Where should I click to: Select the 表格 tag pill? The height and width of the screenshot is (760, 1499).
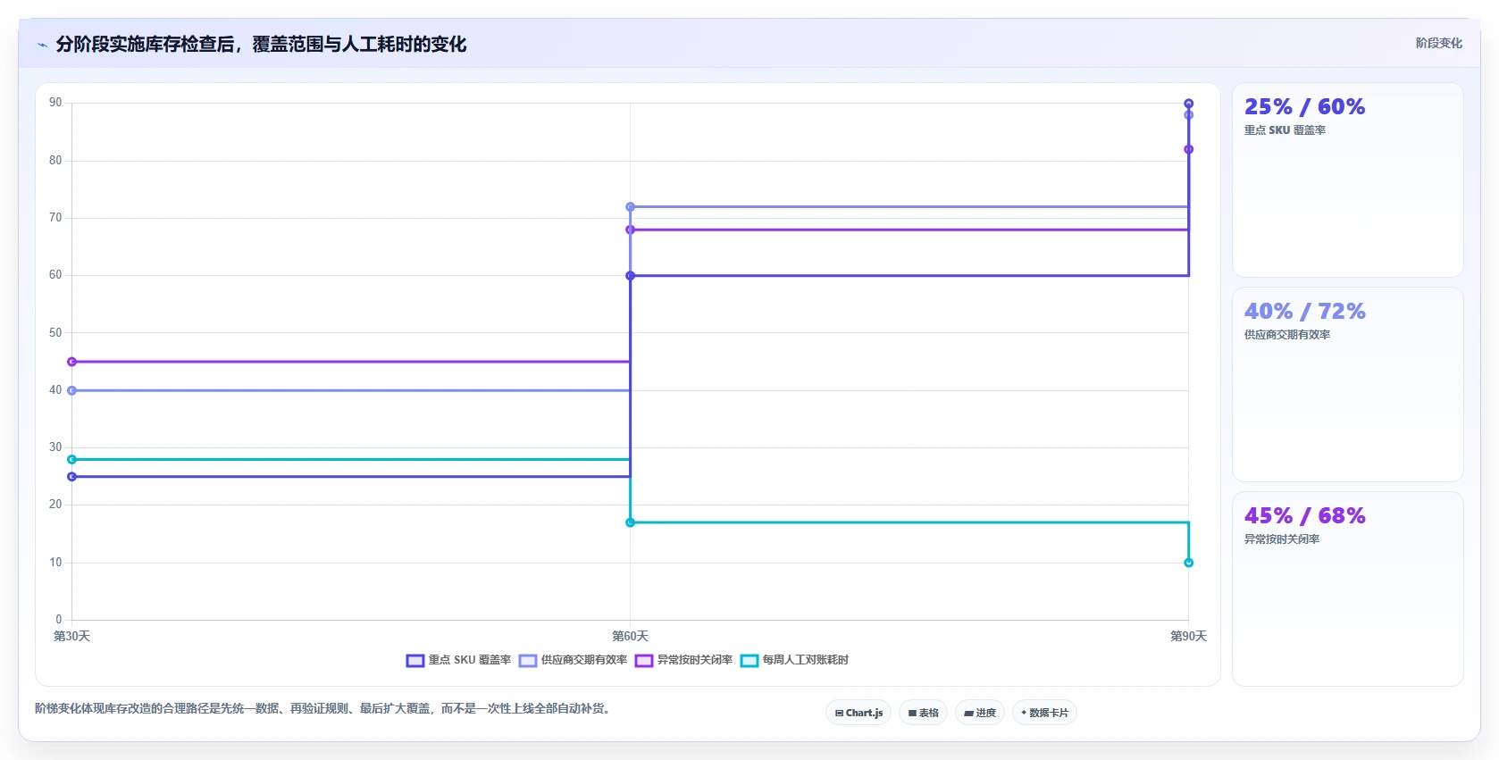tap(923, 713)
